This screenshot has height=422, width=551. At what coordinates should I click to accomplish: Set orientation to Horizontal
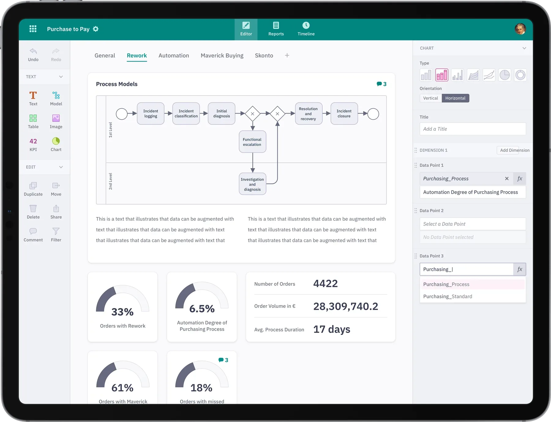click(455, 98)
